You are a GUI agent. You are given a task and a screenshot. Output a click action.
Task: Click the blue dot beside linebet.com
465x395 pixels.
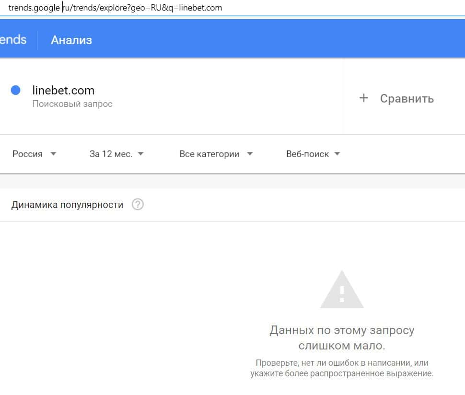pyautogui.click(x=15, y=90)
